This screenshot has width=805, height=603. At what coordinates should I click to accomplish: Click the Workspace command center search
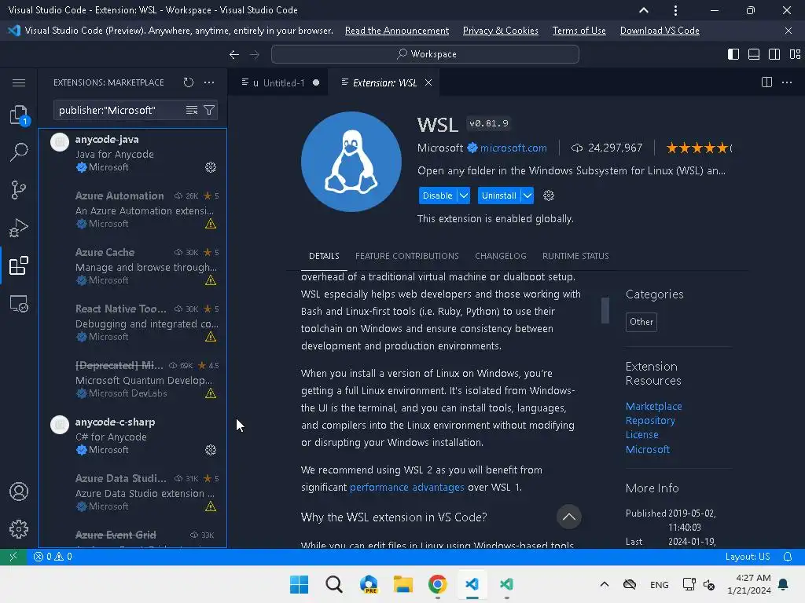425,54
